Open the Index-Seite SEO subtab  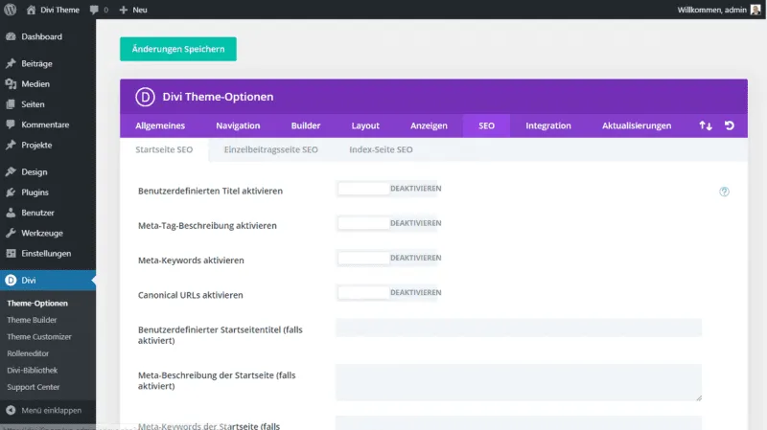pyautogui.click(x=381, y=149)
